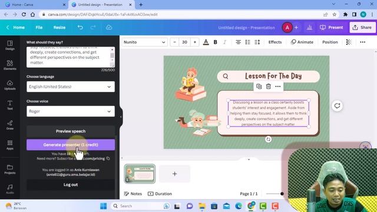The height and width of the screenshot is (212, 377).
Task: Open the Audio sidebar panel
Action: [10, 189]
